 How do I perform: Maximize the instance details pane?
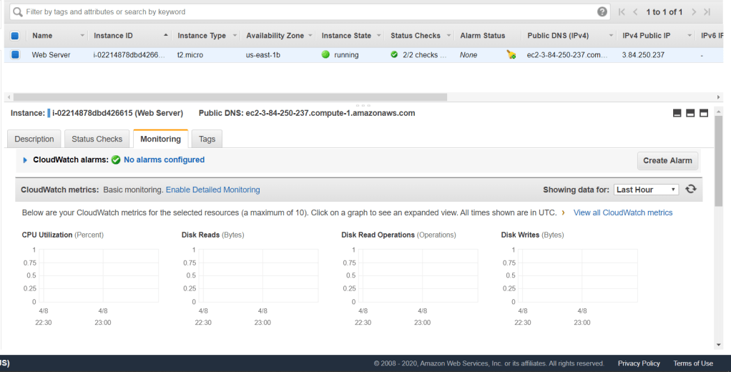click(x=704, y=113)
